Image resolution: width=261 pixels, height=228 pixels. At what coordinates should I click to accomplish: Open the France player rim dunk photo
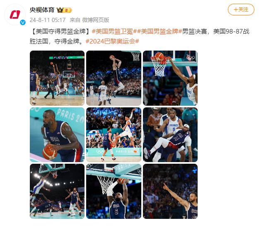[170, 78]
